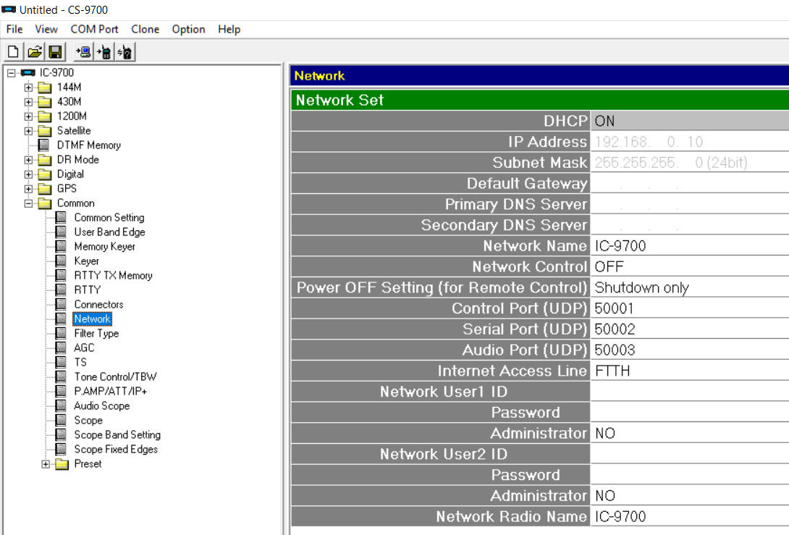Change the DHCP ON setting
The width and height of the screenshot is (789, 535).
[689, 121]
